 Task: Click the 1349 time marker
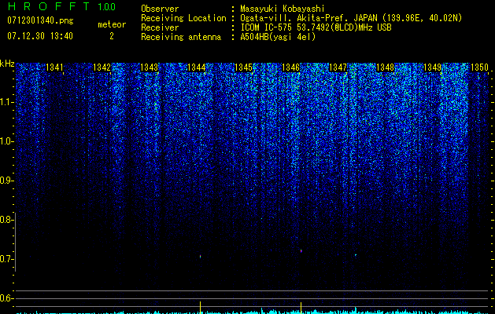click(433, 68)
